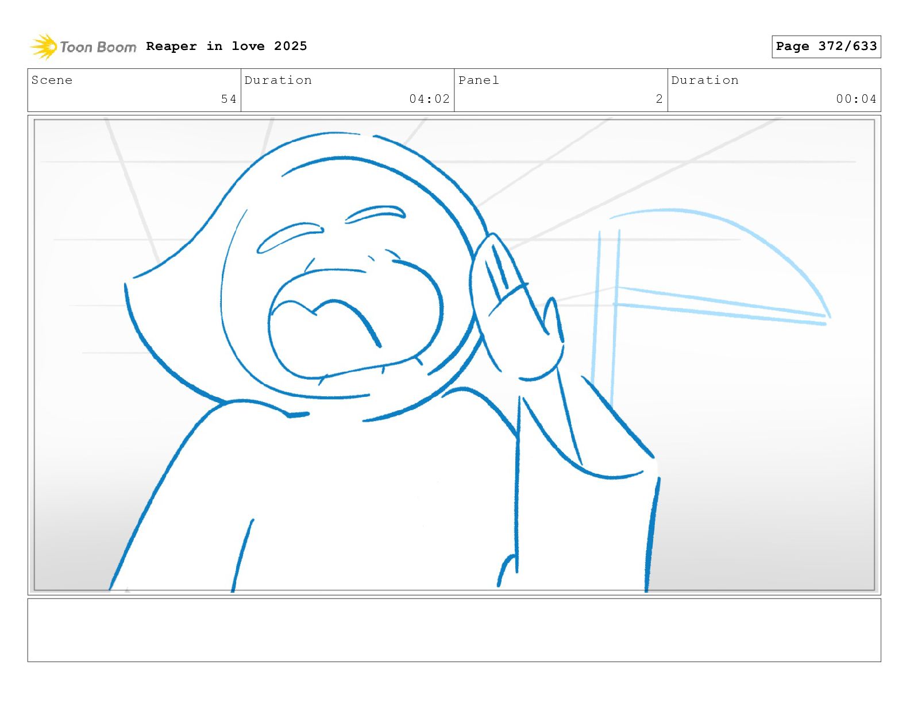This screenshot has width=910, height=703.
Task: Click the 'Page 372/633' box
Action: (x=826, y=47)
